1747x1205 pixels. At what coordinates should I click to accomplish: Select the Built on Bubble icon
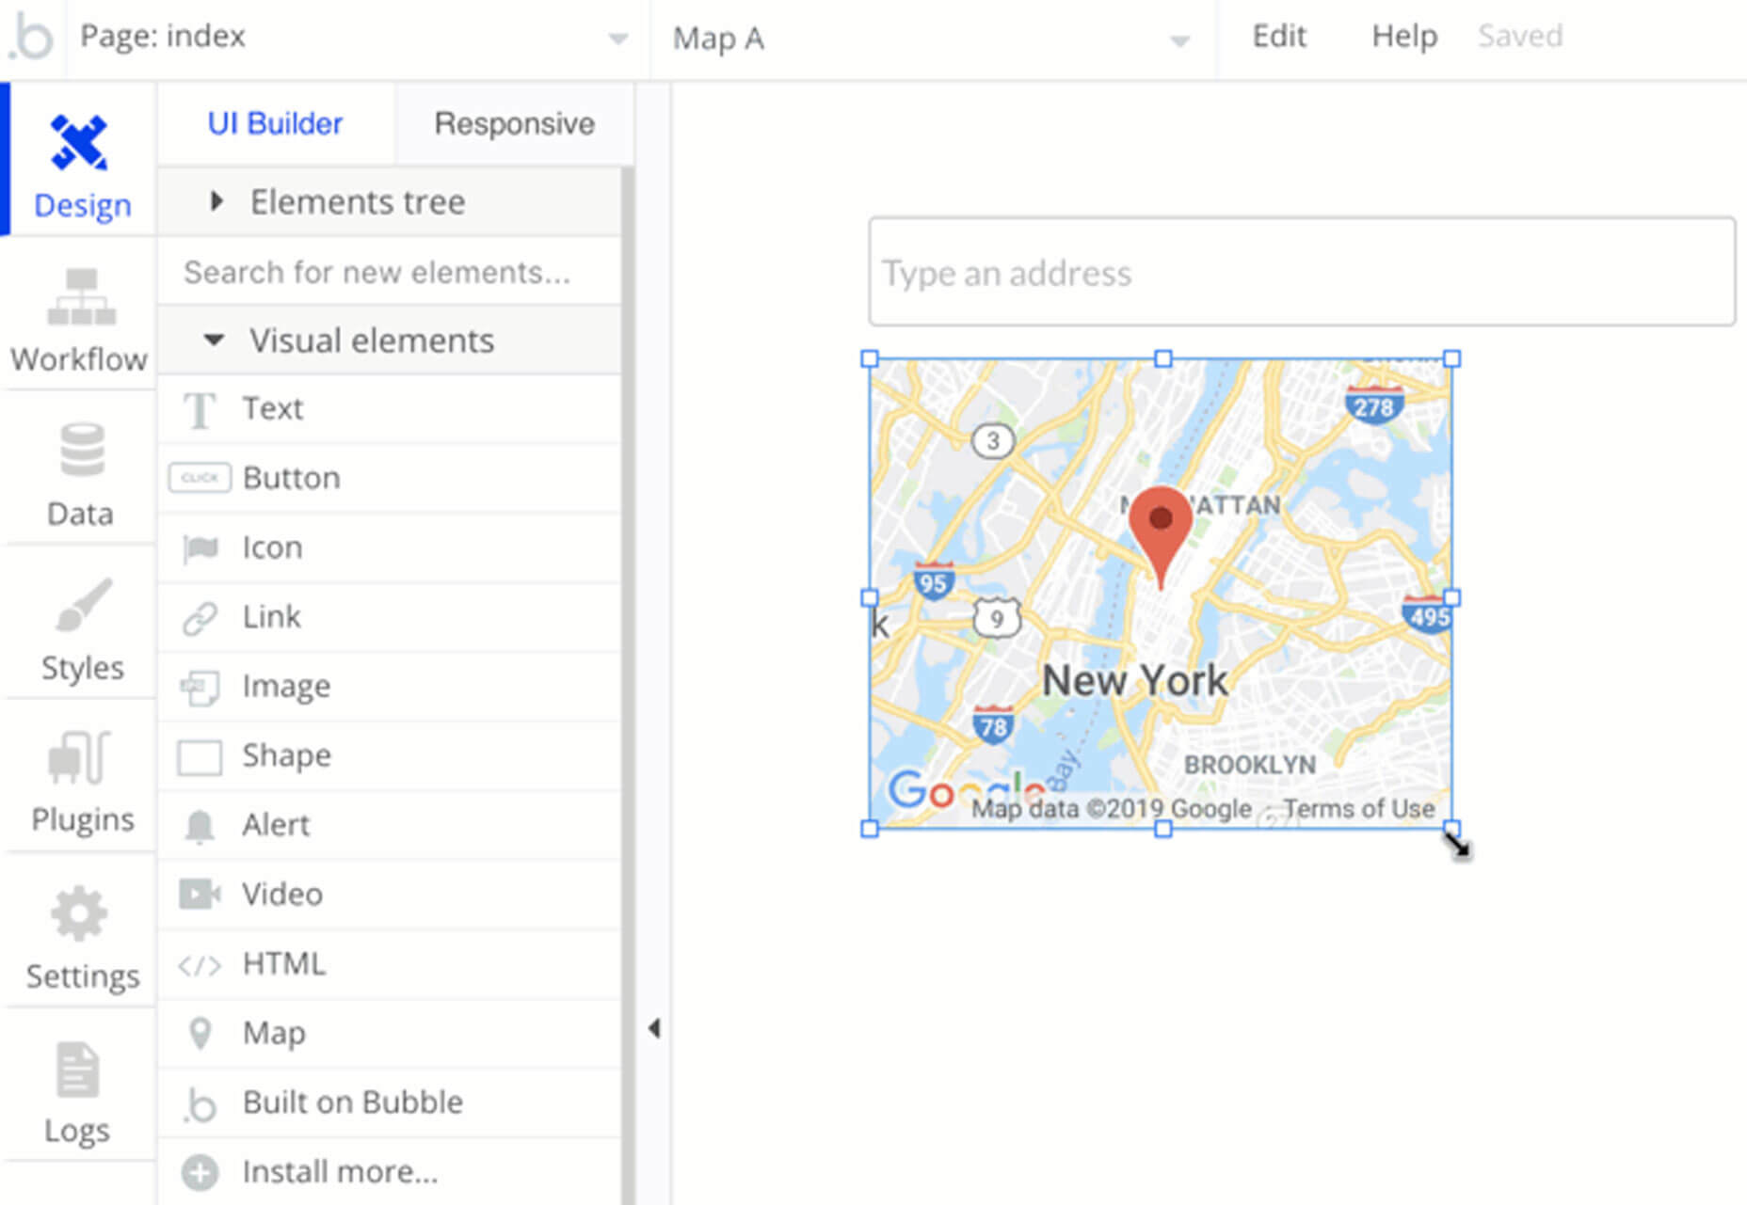[200, 1104]
